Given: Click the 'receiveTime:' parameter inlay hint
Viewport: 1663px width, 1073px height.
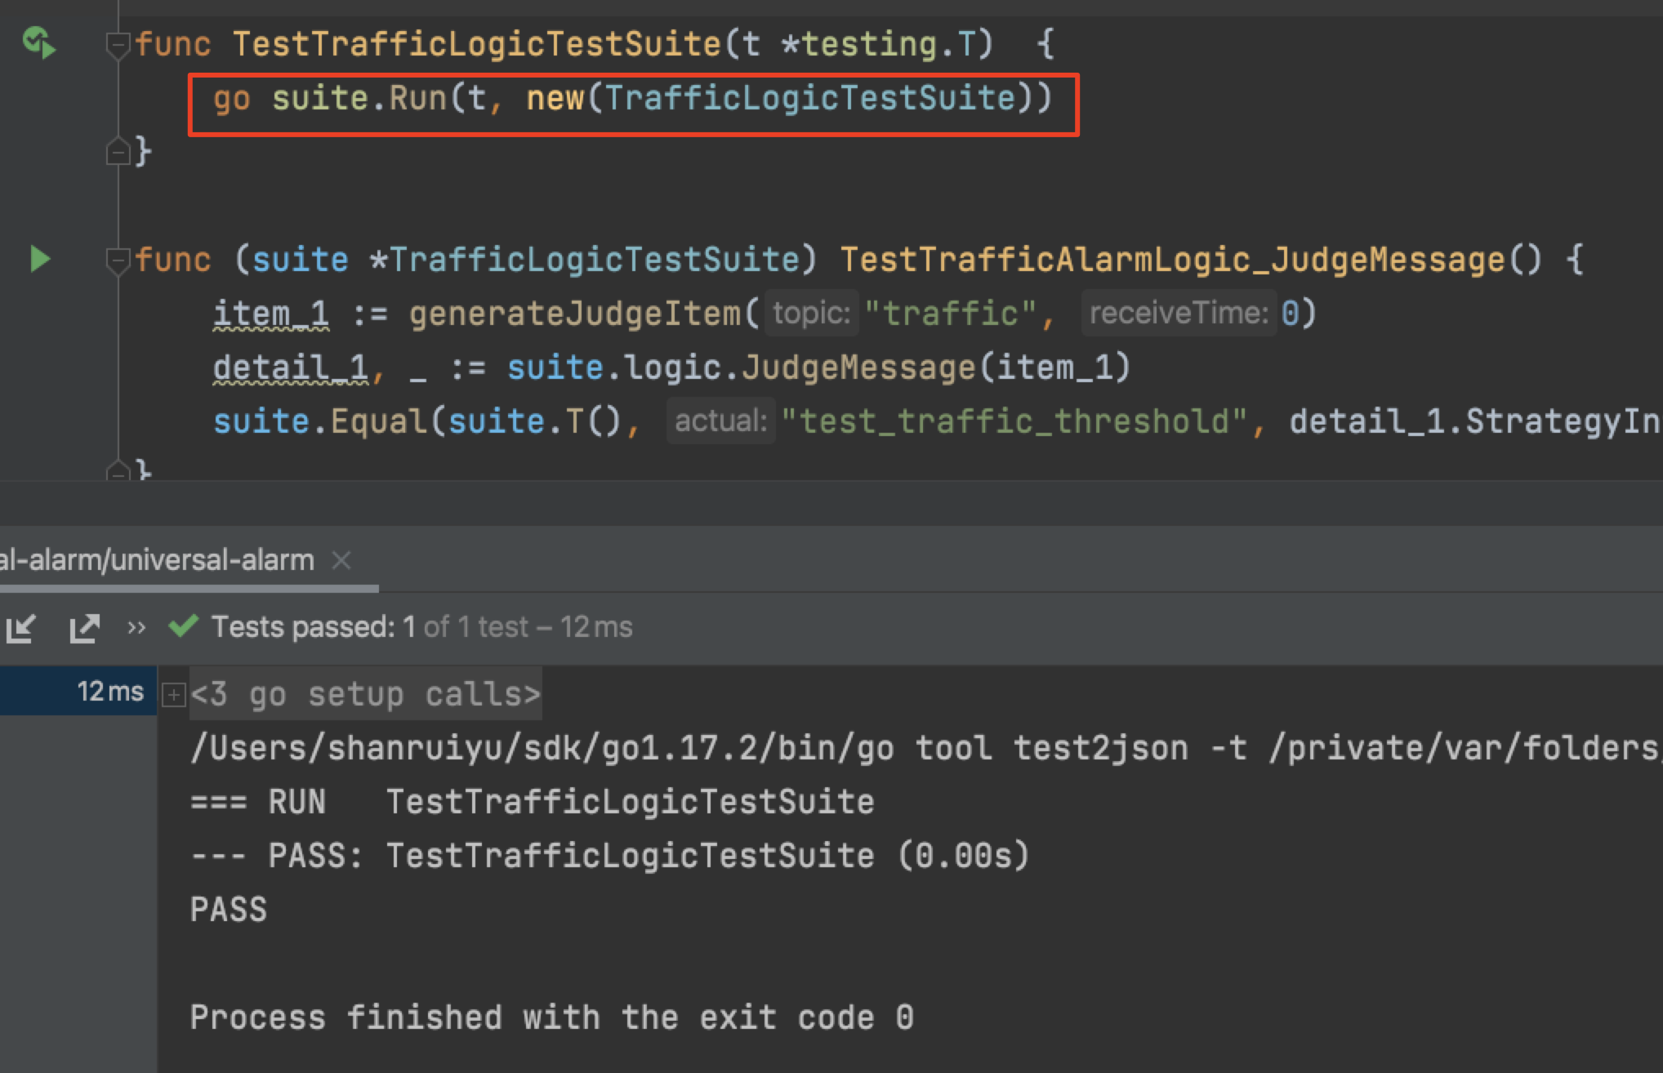Looking at the screenshot, I should point(1178,313).
